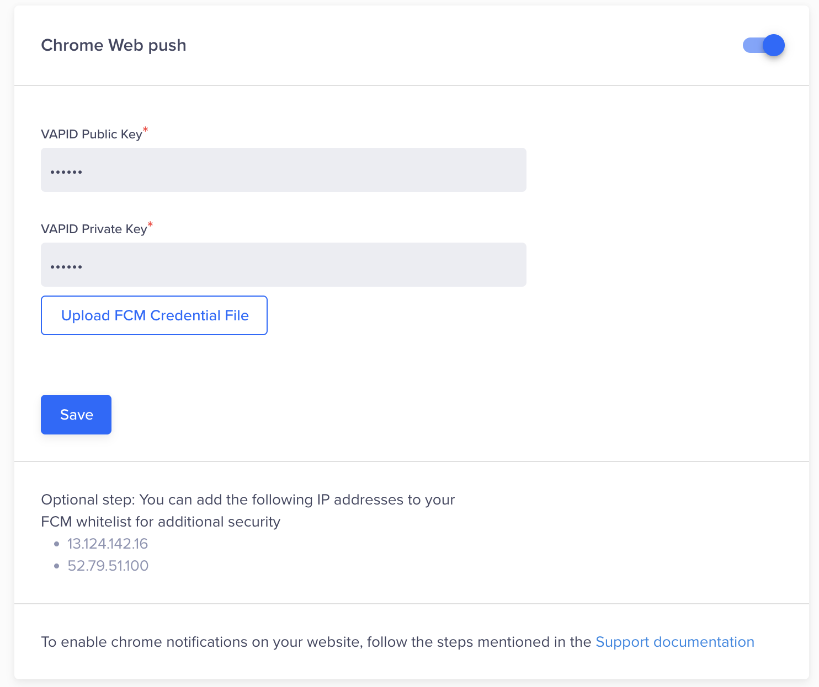Click the Chrome Web push heading
The image size is (819, 687).
click(114, 45)
